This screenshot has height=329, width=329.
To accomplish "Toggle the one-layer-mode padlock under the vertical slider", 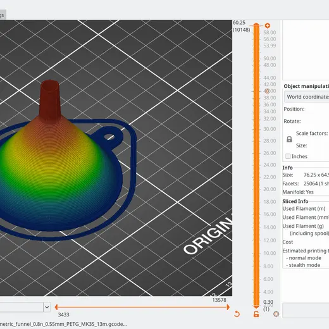I will pyautogui.click(x=256, y=314).
